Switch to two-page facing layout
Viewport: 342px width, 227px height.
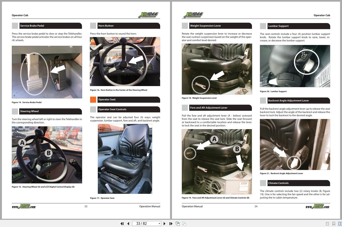point(340,224)
